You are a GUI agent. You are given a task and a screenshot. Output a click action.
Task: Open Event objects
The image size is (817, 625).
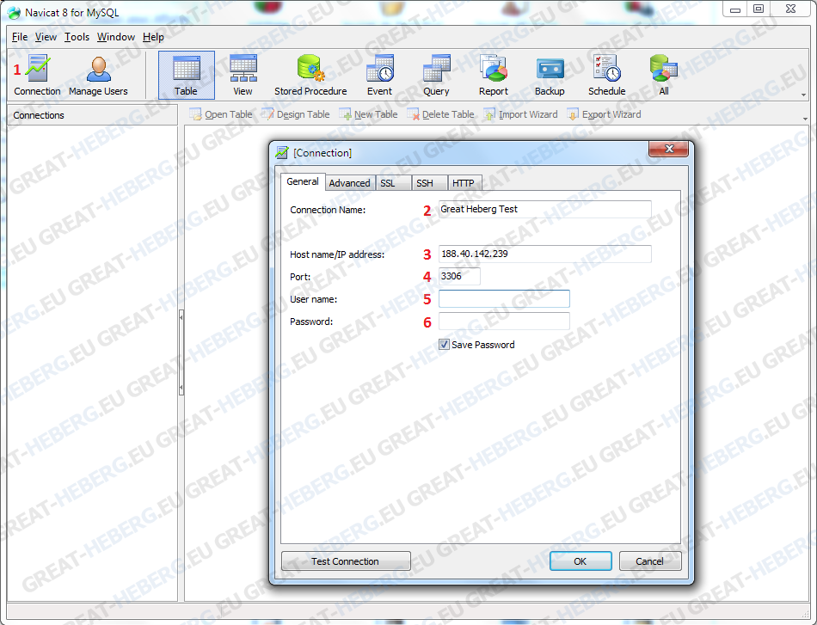coord(379,76)
